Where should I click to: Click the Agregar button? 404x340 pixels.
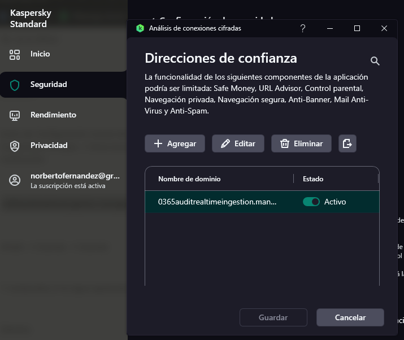(x=175, y=143)
